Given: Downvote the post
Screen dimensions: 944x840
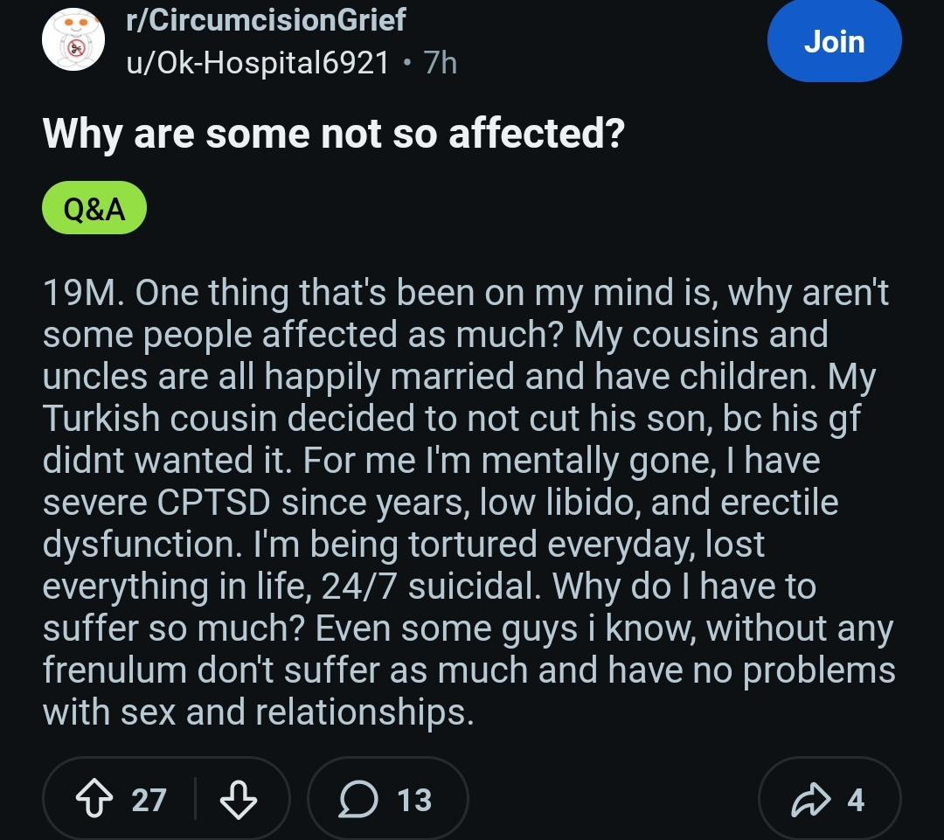Looking at the screenshot, I should point(236,800).
